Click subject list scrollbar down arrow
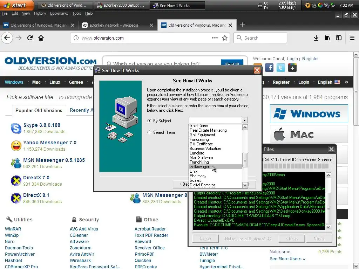The height and width of the screenshot is (269, 359). point(245,185)
